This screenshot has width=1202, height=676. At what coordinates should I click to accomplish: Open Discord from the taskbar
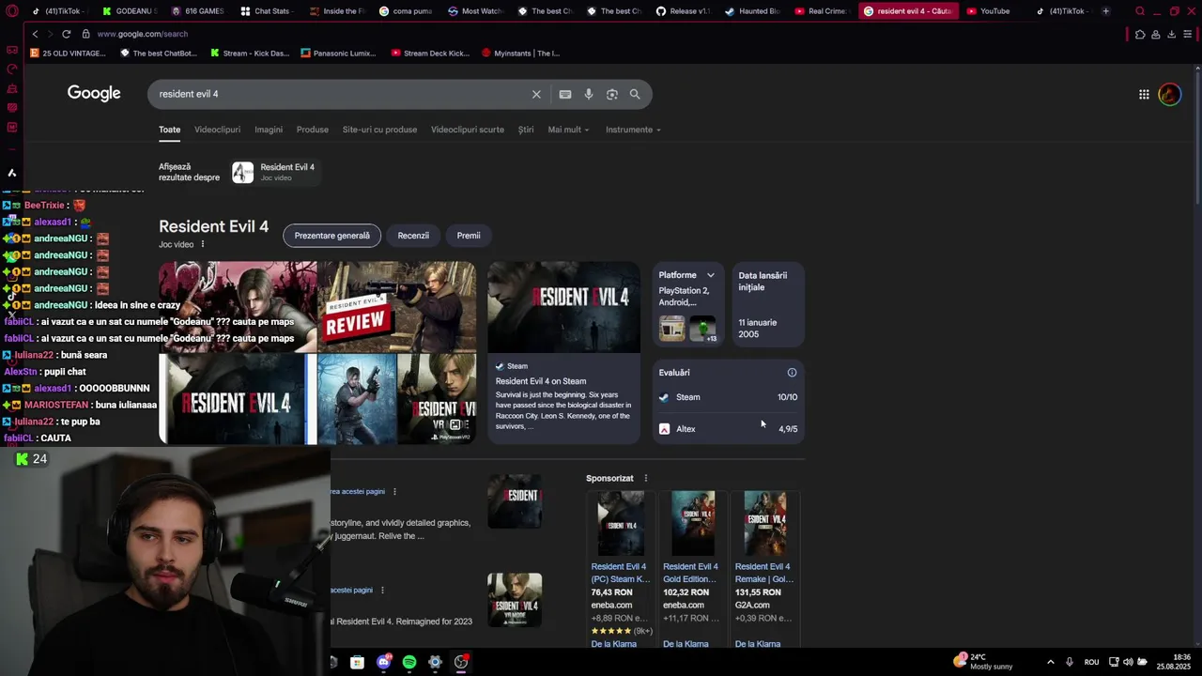click(383, 662)
